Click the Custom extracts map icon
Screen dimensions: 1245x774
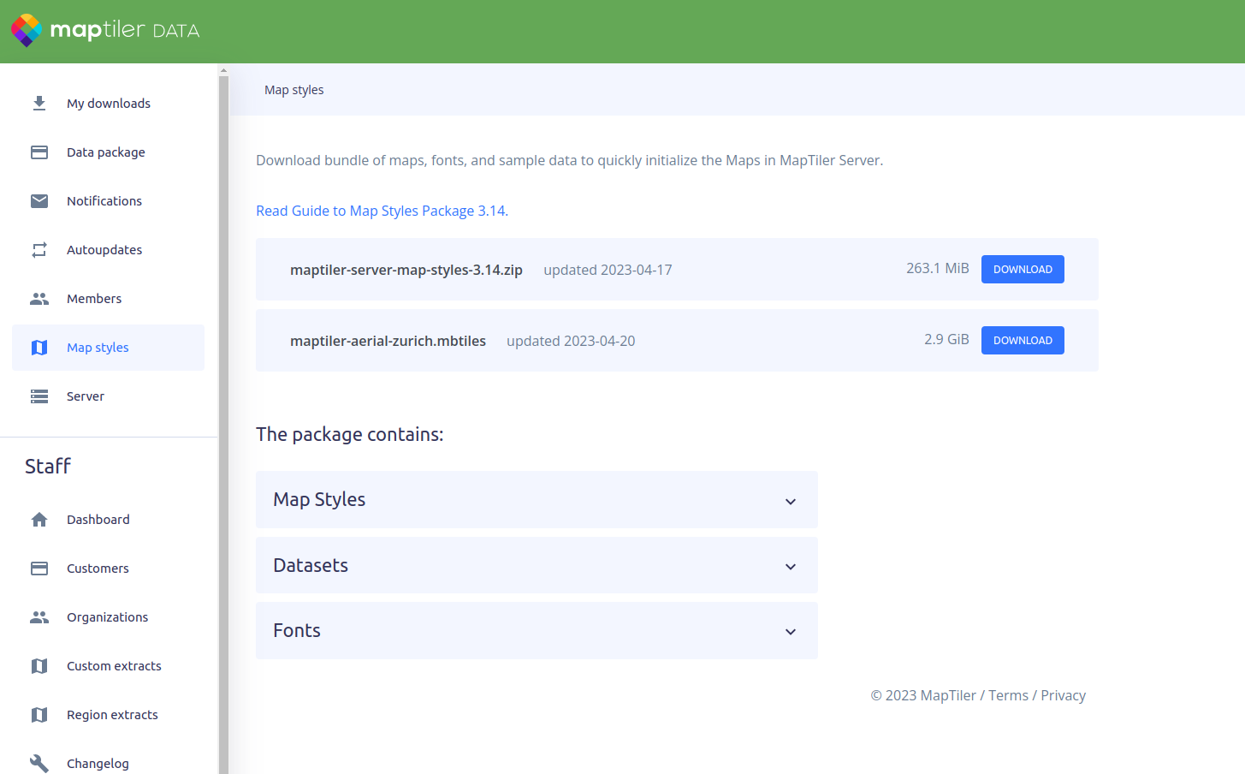39,666
